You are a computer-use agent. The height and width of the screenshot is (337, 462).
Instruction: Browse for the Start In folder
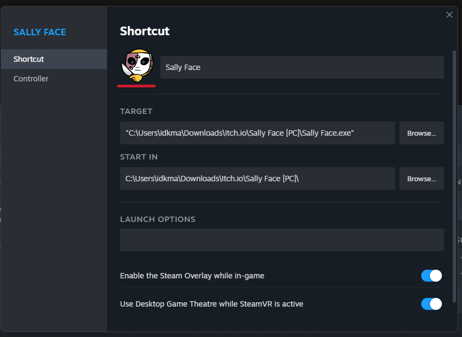pos(422,179)
